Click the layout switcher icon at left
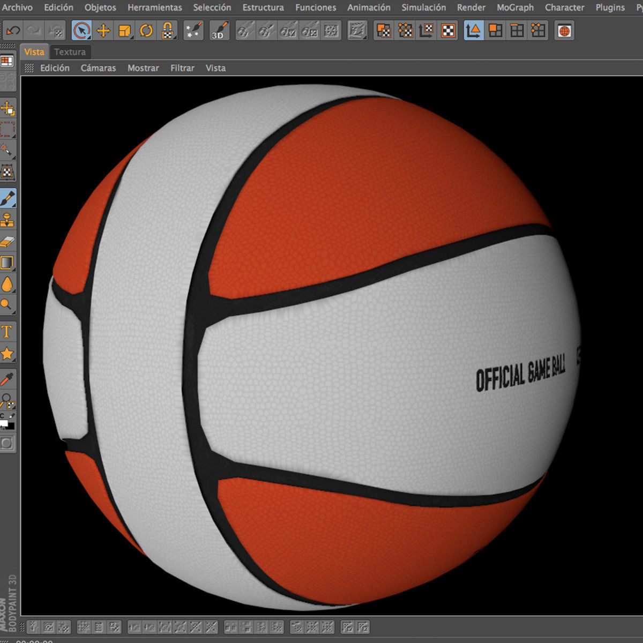This screenshot has width=643, height=643. click(7, 62)
